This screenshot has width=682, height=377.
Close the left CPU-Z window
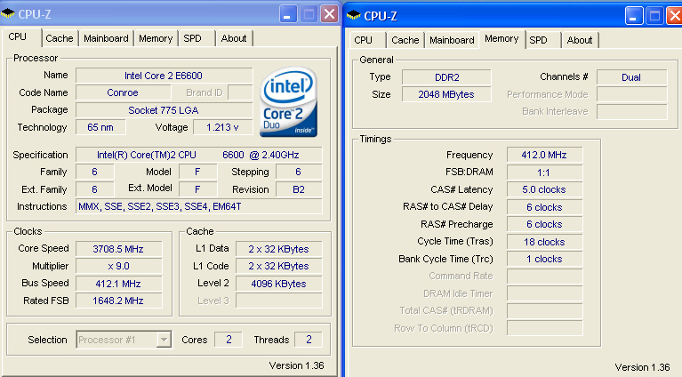click(329, 14)
